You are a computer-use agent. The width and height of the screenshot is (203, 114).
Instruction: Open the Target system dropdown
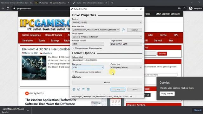[x=126, y=44]
